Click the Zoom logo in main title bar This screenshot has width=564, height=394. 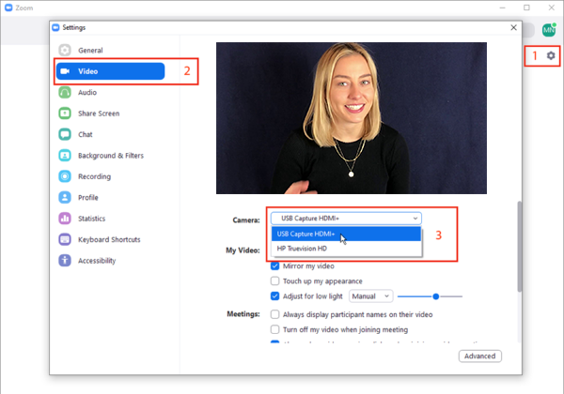8,8
